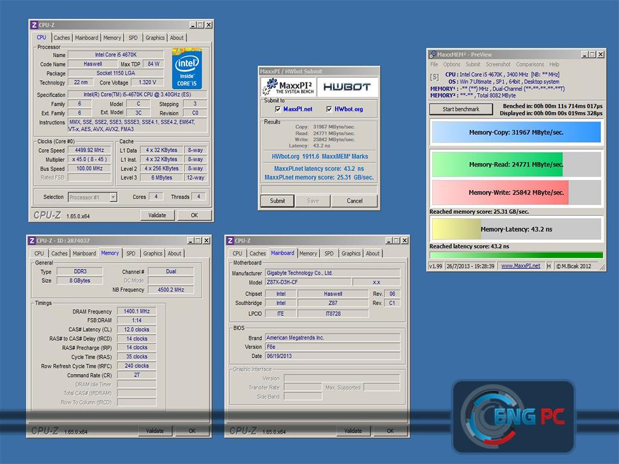Open the Screenshot menu in MaxxMEM²

click(498, 64)
